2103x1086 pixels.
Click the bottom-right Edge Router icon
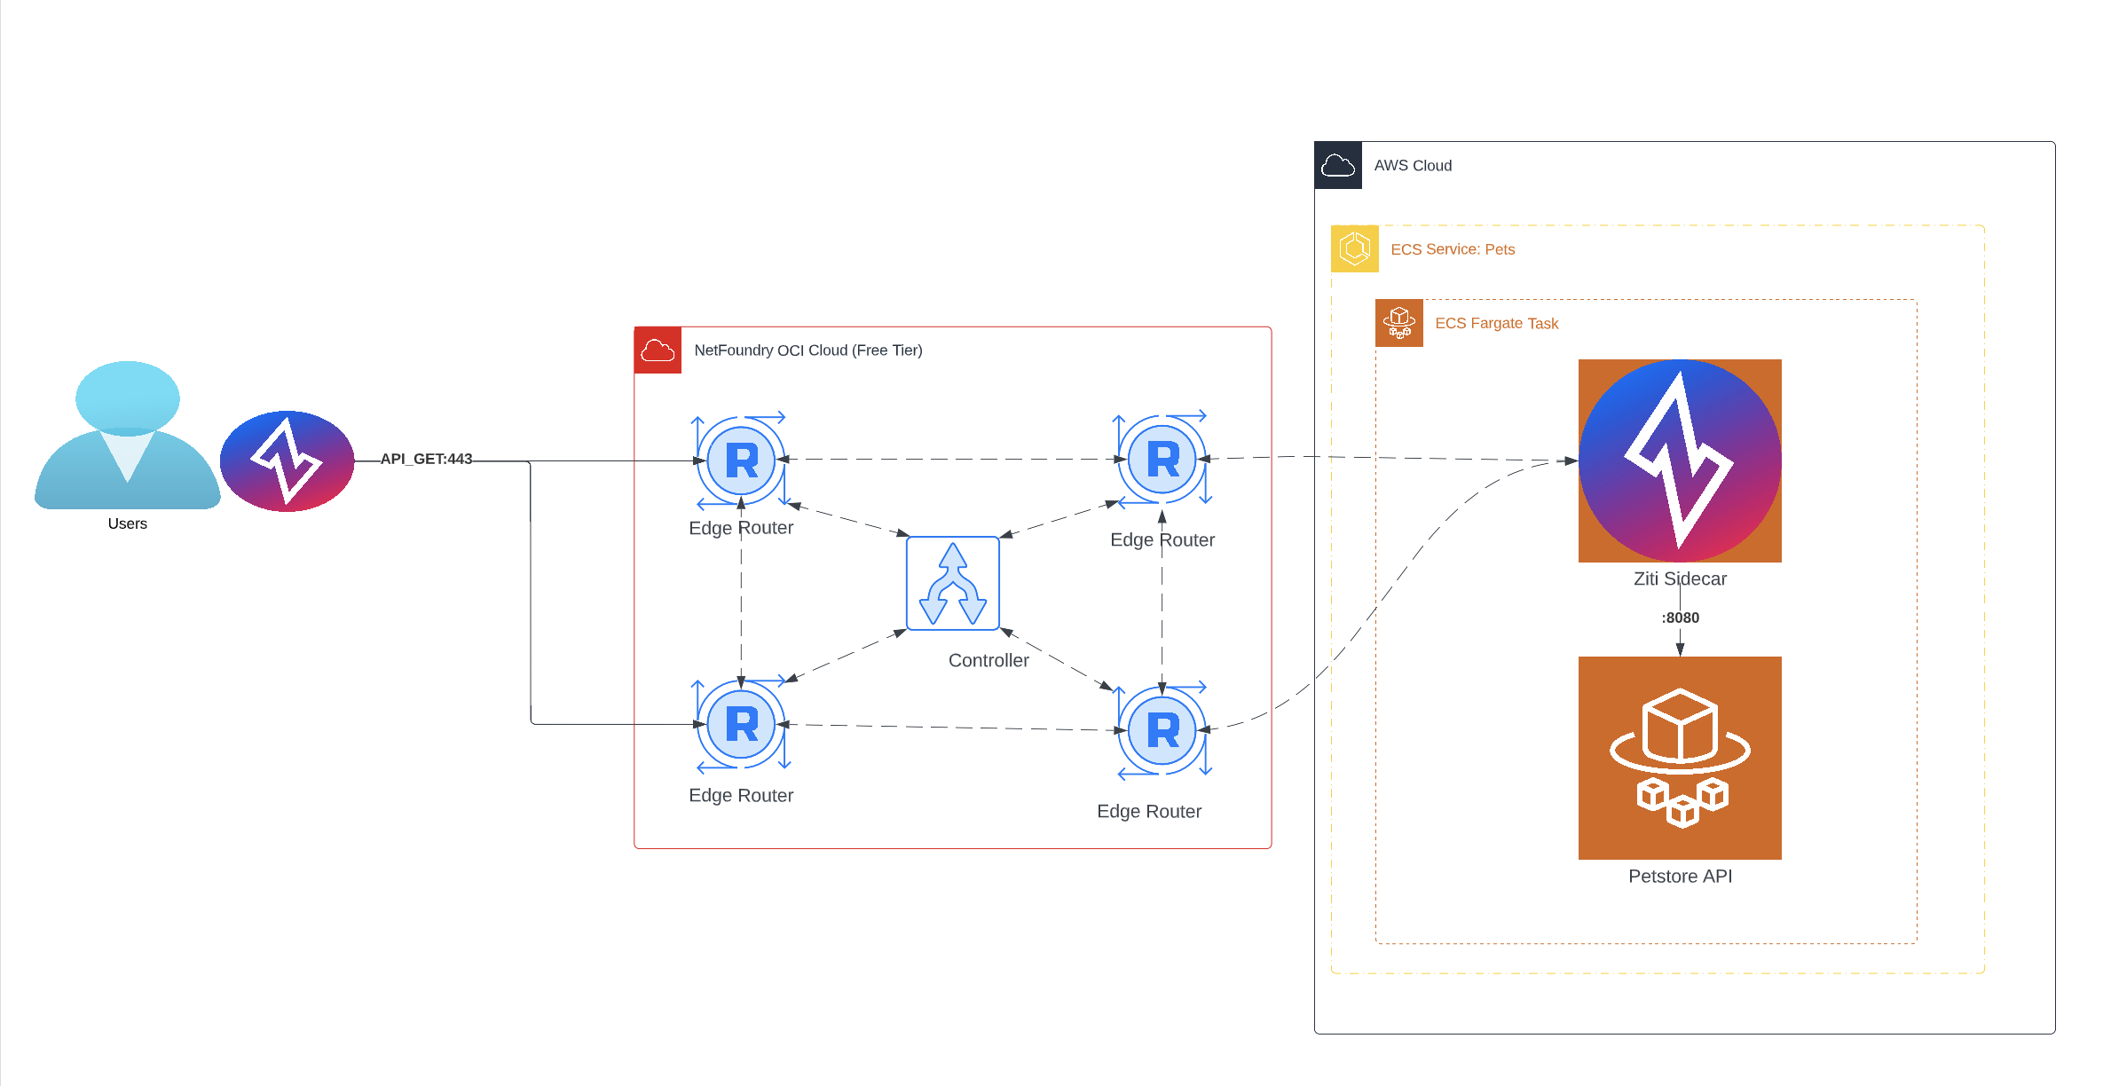tap(1162, 729)
